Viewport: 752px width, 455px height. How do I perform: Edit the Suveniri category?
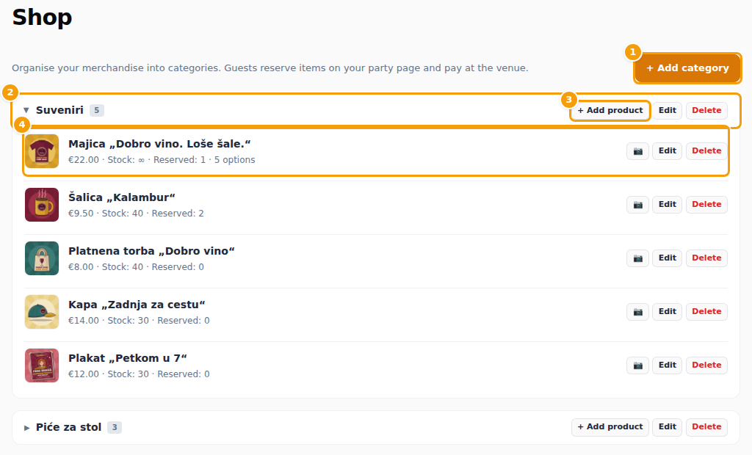point(667,110)
